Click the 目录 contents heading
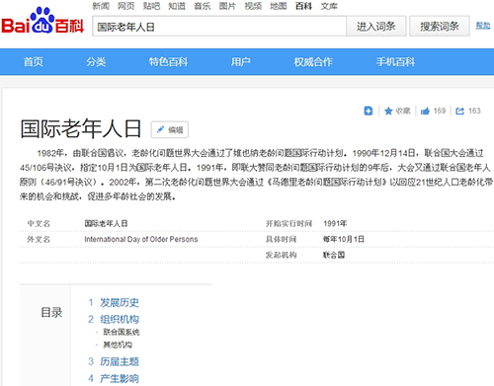This screenshot has width=494, height=386. click(x=51, y=312)
